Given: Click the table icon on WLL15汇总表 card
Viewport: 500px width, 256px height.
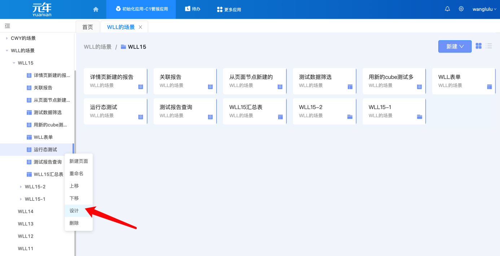Looking at the screenshot, I should tap(280, 116).
